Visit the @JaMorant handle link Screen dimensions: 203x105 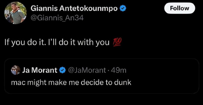point(87,70)
